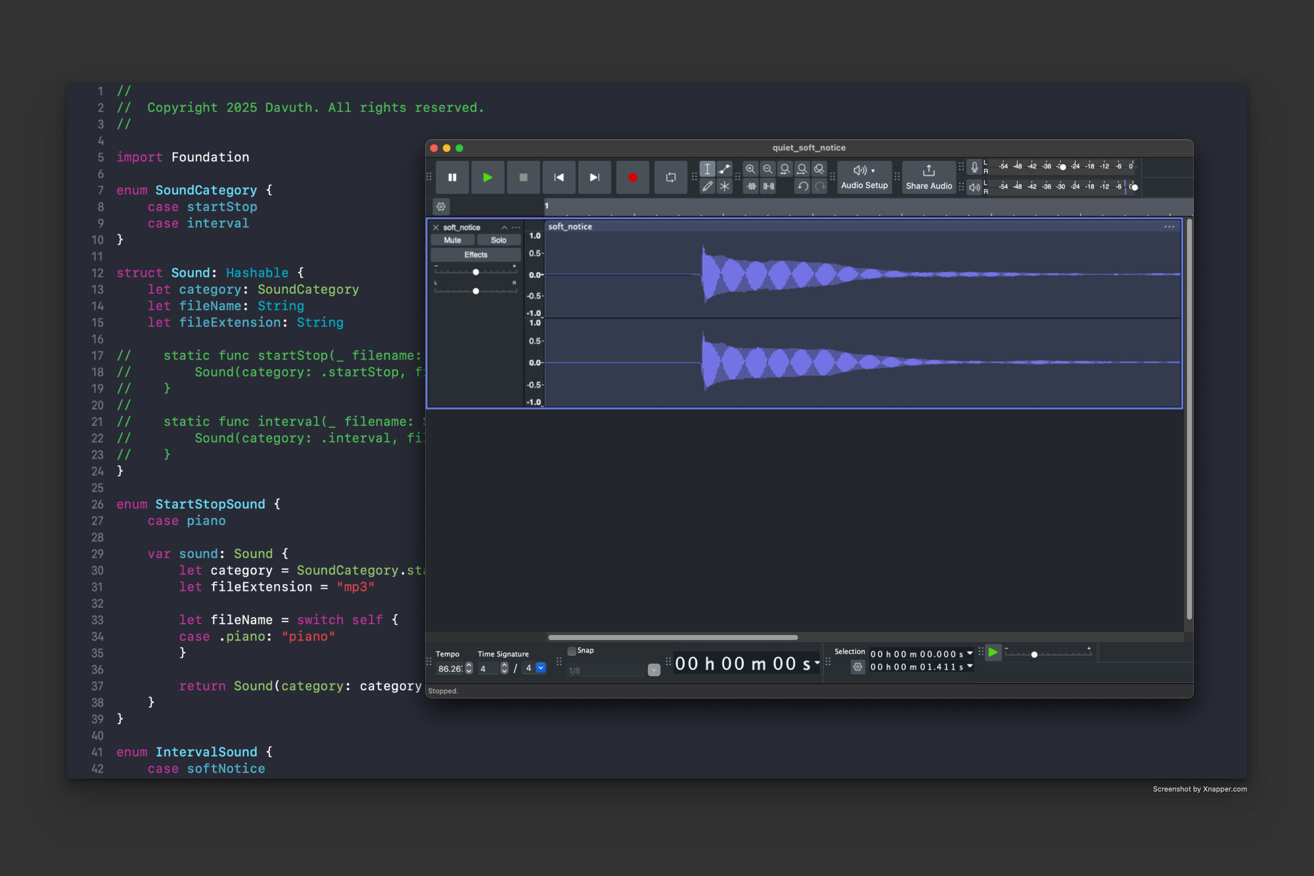Adjust the track pan L/R slider

[x=476, y=290]
